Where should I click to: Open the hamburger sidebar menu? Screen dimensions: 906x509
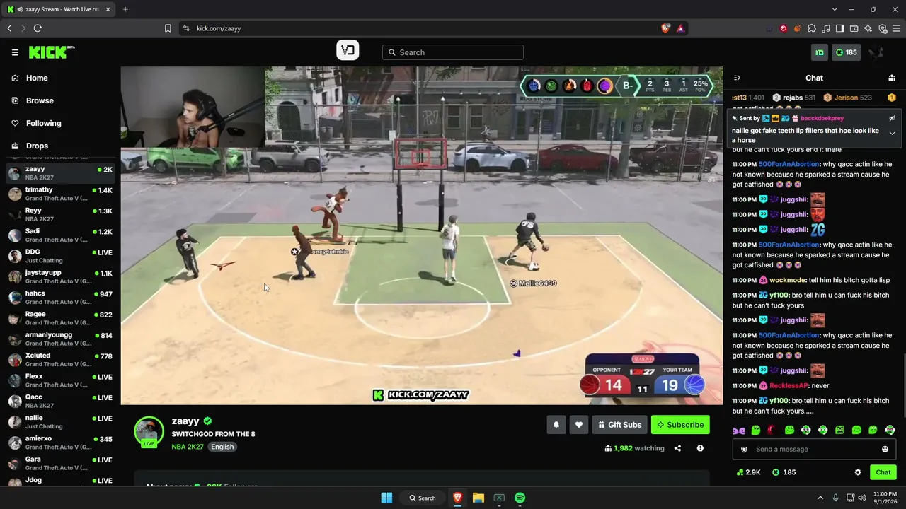coord(15,52)
